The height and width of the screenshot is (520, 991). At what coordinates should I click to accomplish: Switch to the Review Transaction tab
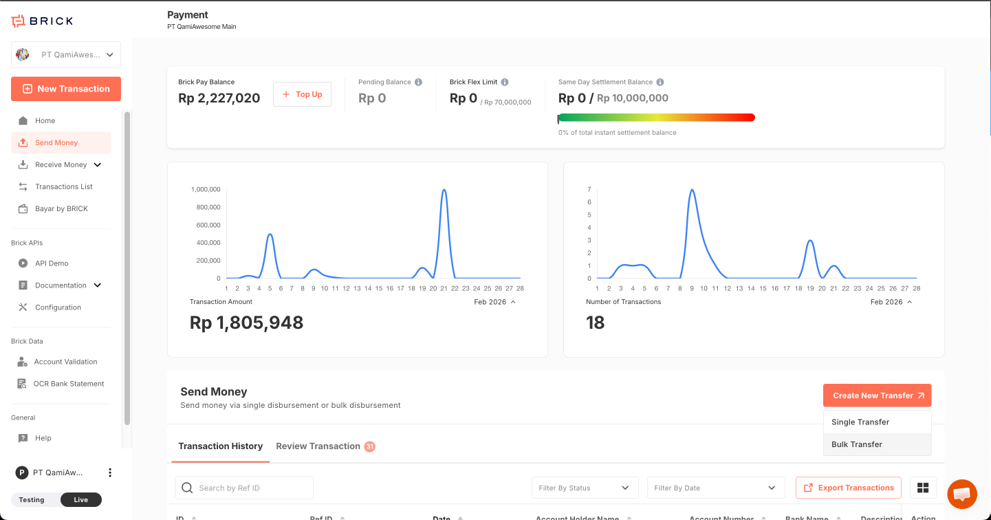click(318, 446)
